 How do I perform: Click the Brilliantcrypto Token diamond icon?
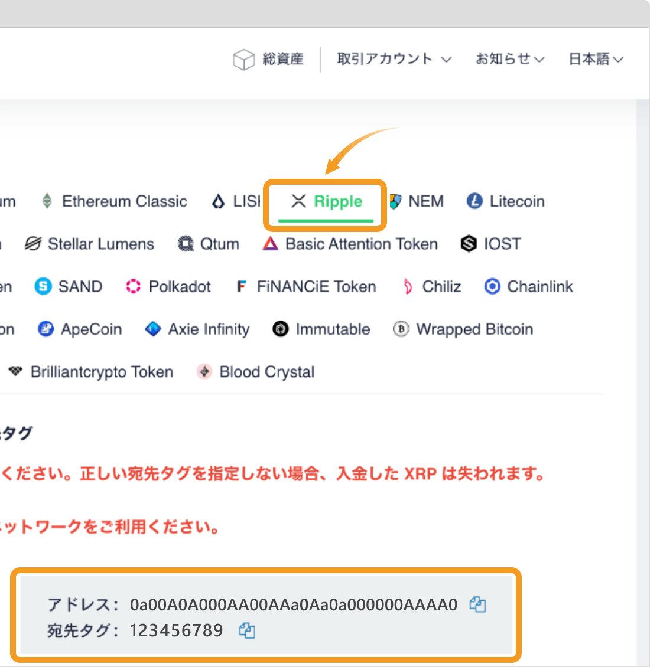[16, 371]
